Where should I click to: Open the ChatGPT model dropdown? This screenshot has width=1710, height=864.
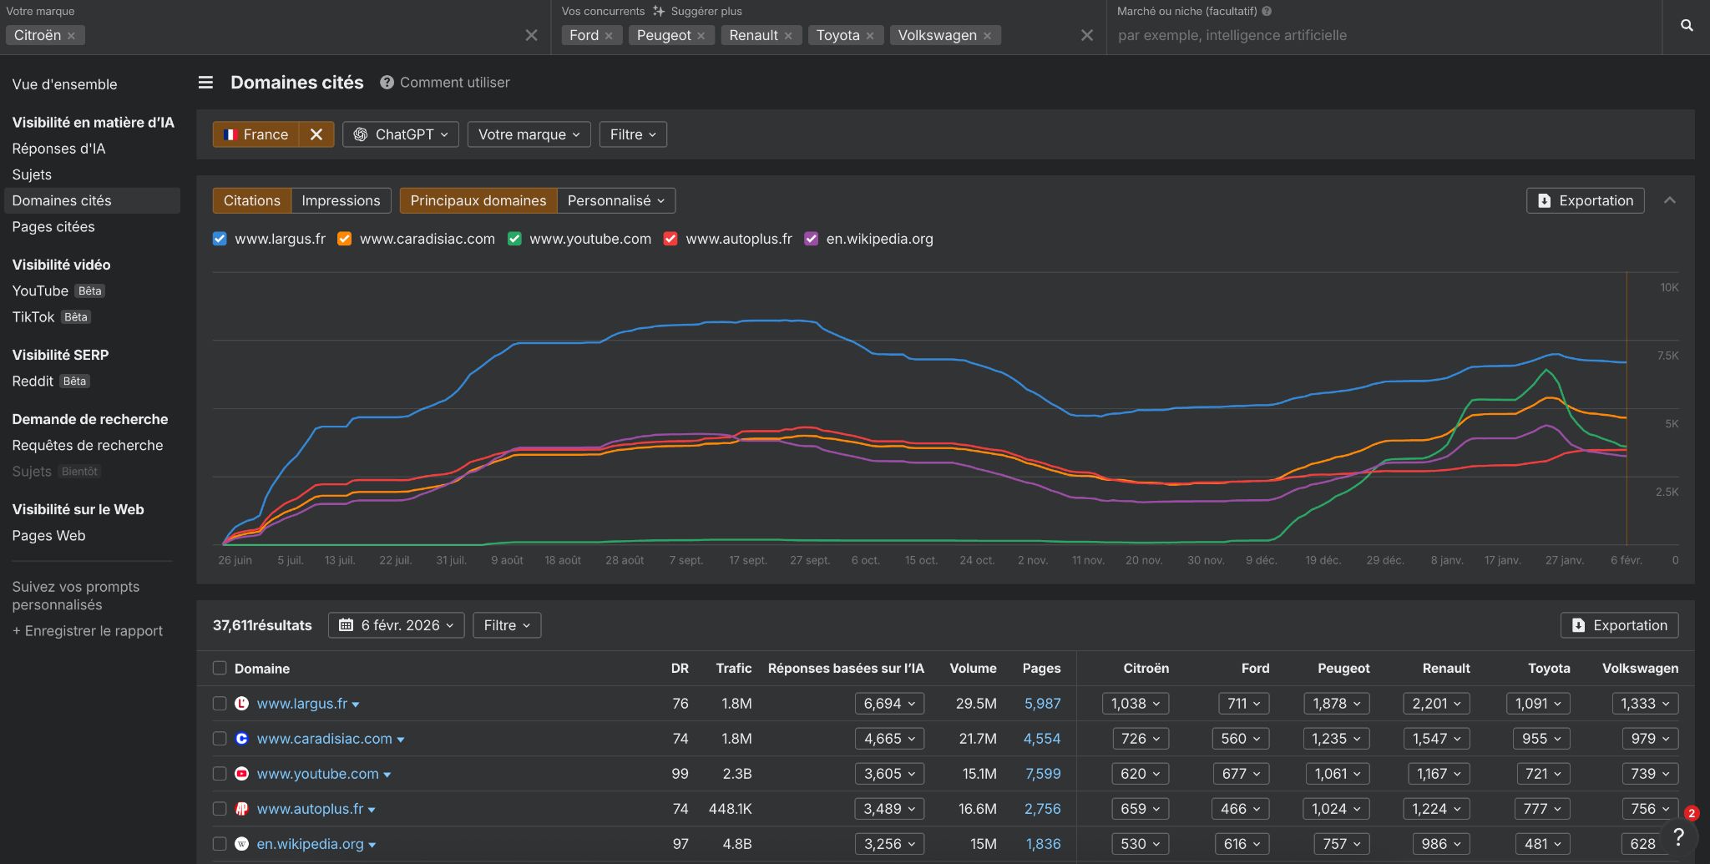coord(401,134)
